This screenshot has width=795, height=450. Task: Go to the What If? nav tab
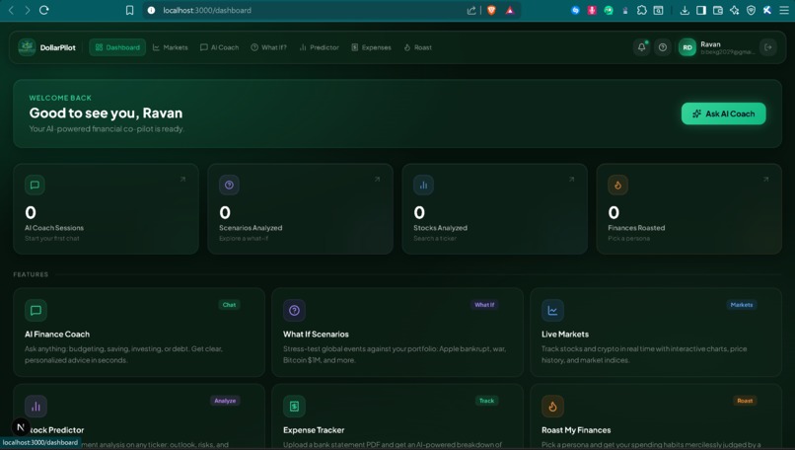[x=268, y=47]
